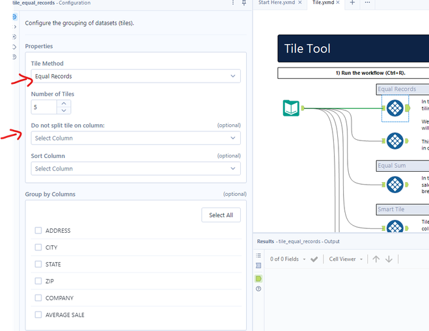Click the Select All button
Viewport: 429px width, 331px height.
point(221,215)
